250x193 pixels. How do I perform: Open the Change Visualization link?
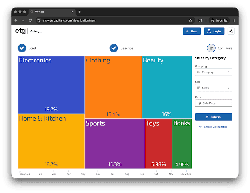(216, 127)
